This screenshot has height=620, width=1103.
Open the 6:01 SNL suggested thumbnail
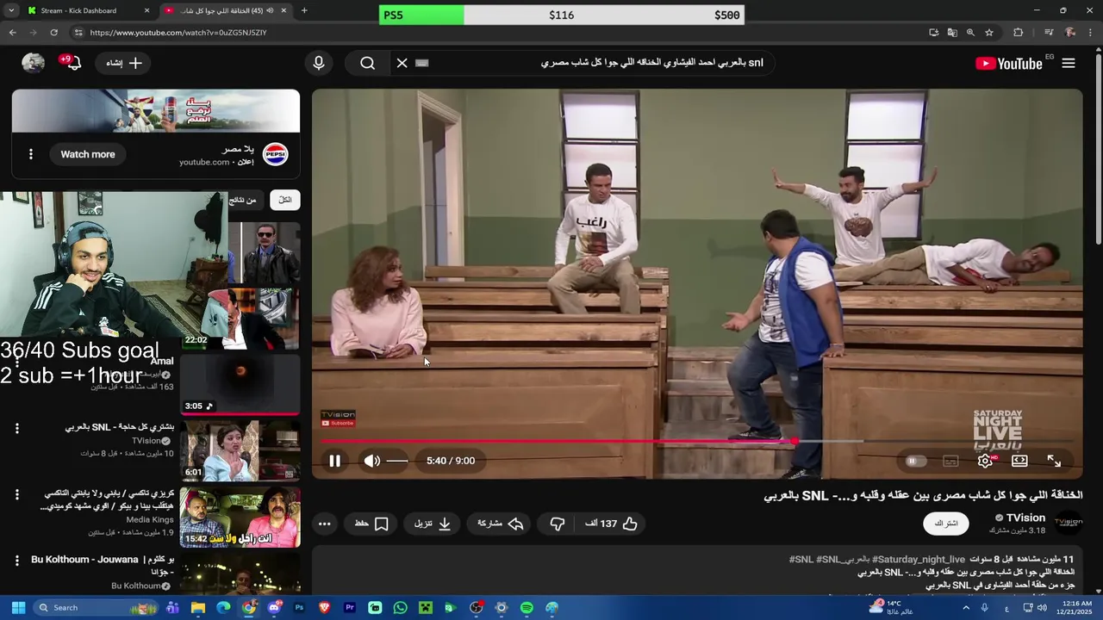click(240, 449)
